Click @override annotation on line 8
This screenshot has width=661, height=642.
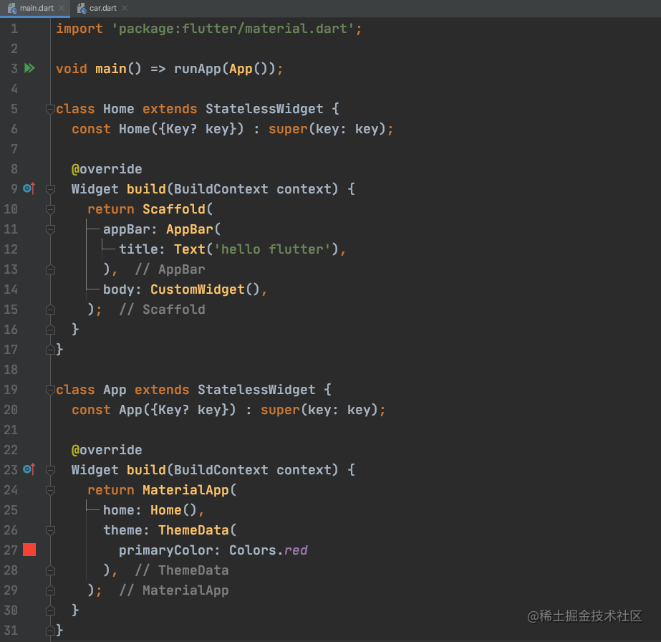pyautogui.click(x=107, y=169)
